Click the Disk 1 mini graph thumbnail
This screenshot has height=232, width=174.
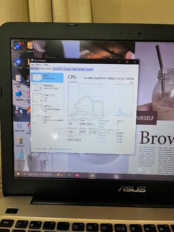[x=37, y=98]
